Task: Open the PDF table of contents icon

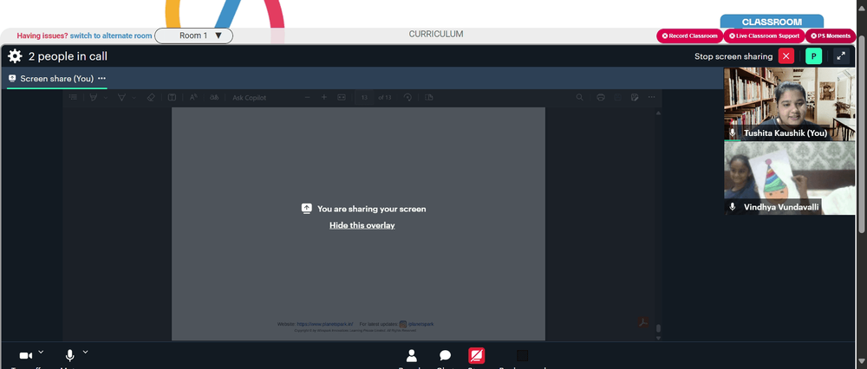Action: point(73,97)
